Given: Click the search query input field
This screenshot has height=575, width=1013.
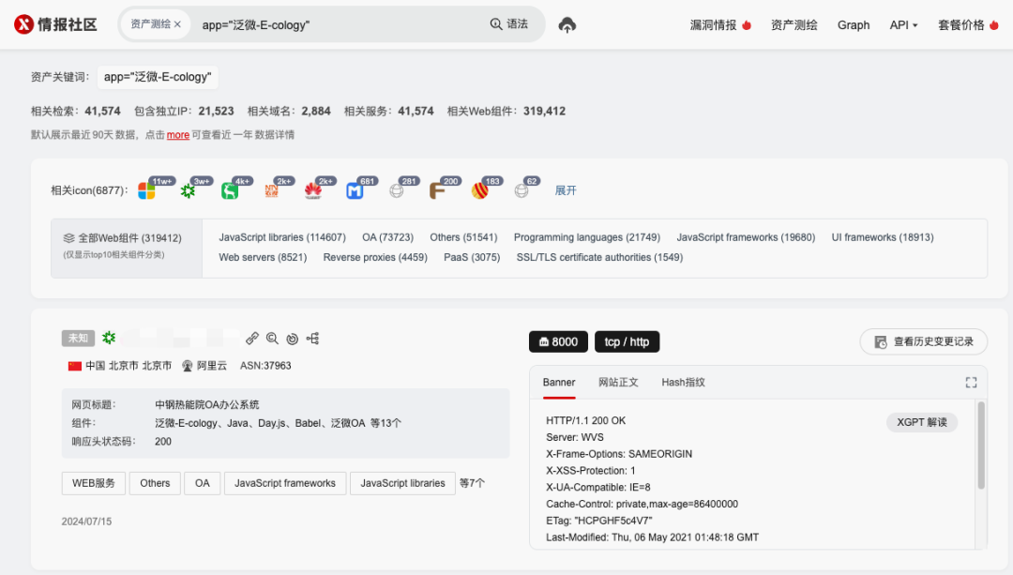Looking at the screenshot, I should 336,24.
